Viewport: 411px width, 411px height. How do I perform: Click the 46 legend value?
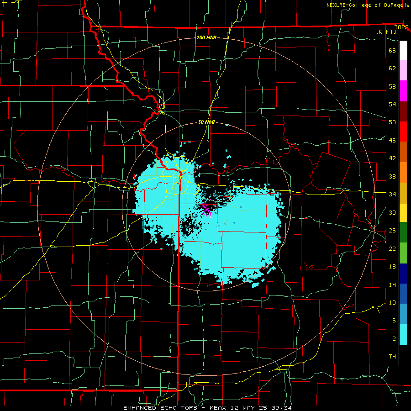point(392,141)
